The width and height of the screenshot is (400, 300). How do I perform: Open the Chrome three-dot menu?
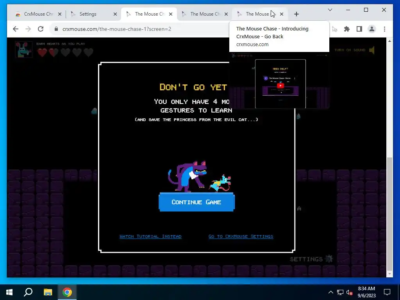pos(384,29)
